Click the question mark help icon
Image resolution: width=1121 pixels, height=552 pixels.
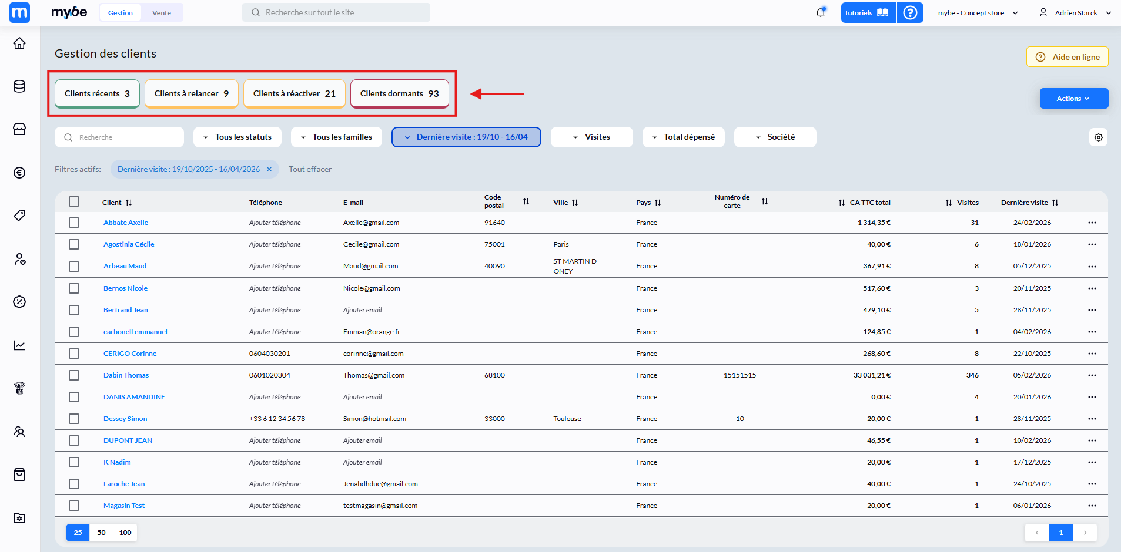click(910, 12)
